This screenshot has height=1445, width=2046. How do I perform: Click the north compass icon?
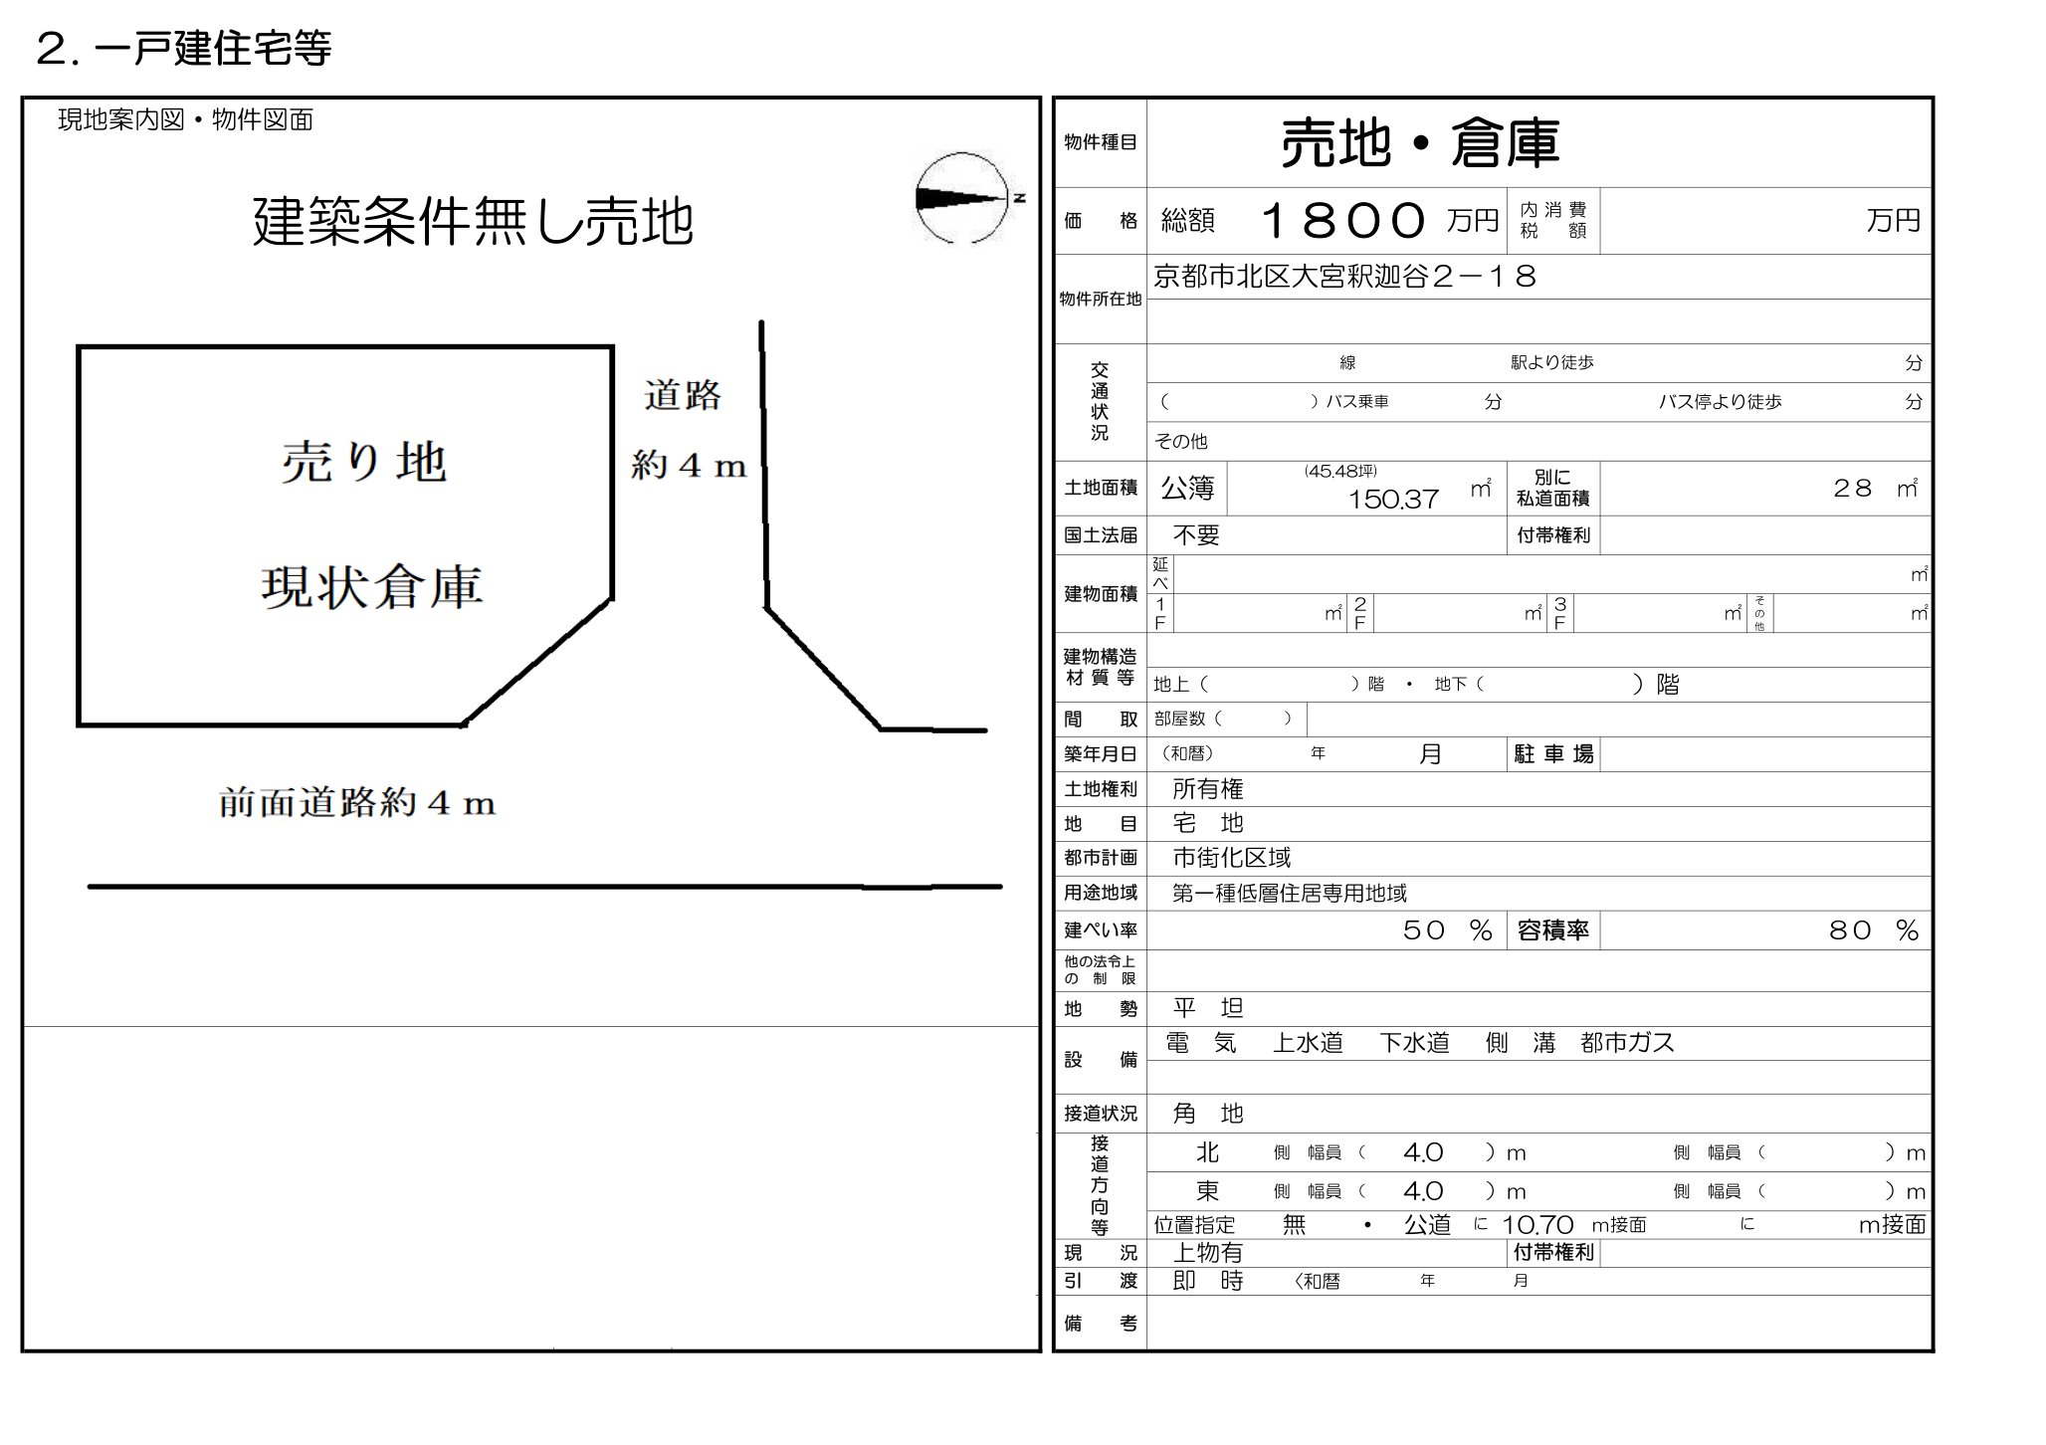(x=963, y=198)
